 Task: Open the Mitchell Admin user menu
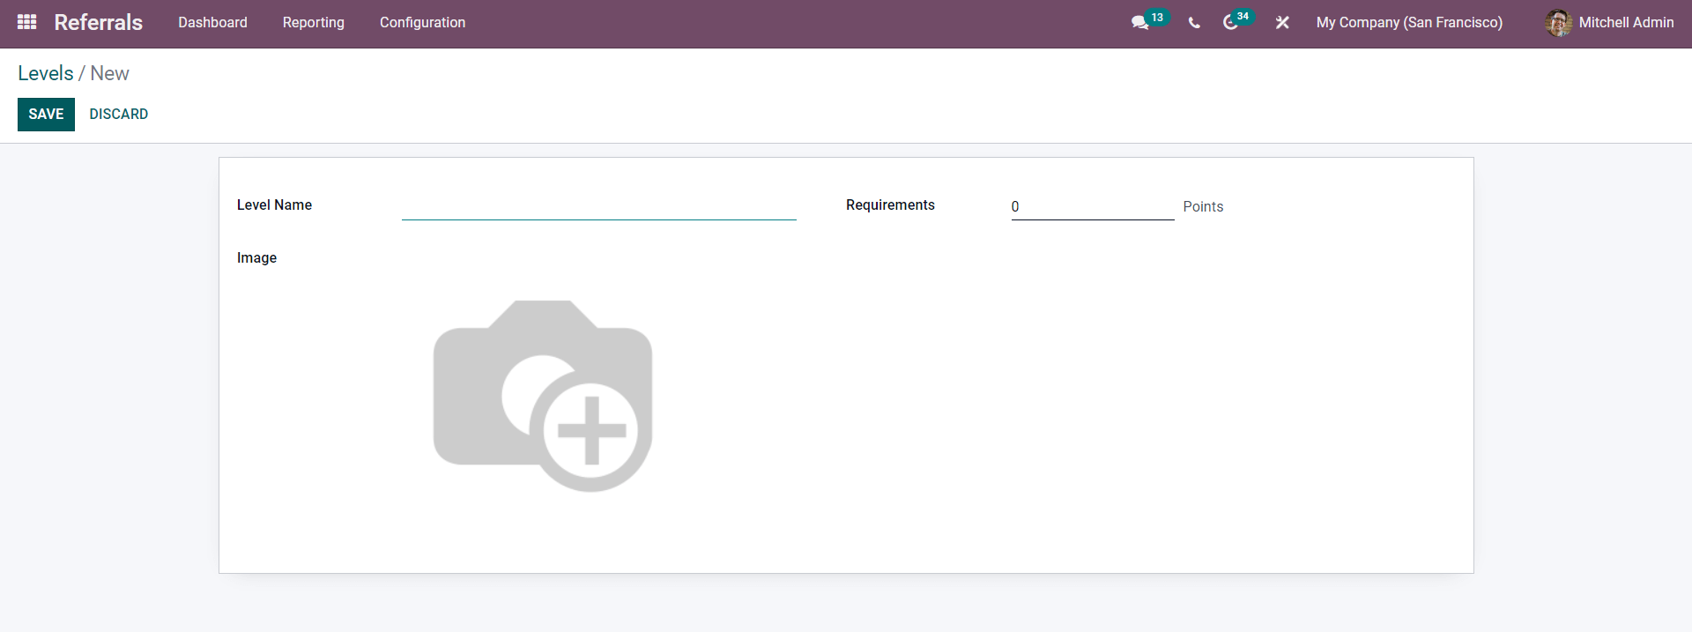click(x=1609, y=23)
